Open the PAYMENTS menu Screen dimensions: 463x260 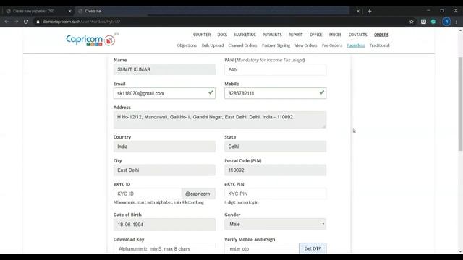[272, 35]
